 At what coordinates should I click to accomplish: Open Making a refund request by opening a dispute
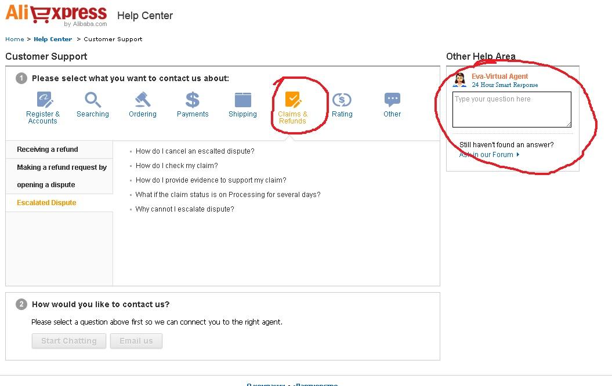pos(59,176)
